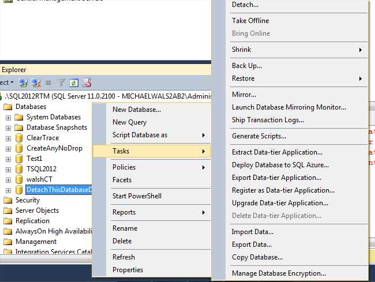
Task: Click the TSQL2012 database cylinder icon
Action: point(19,169)
